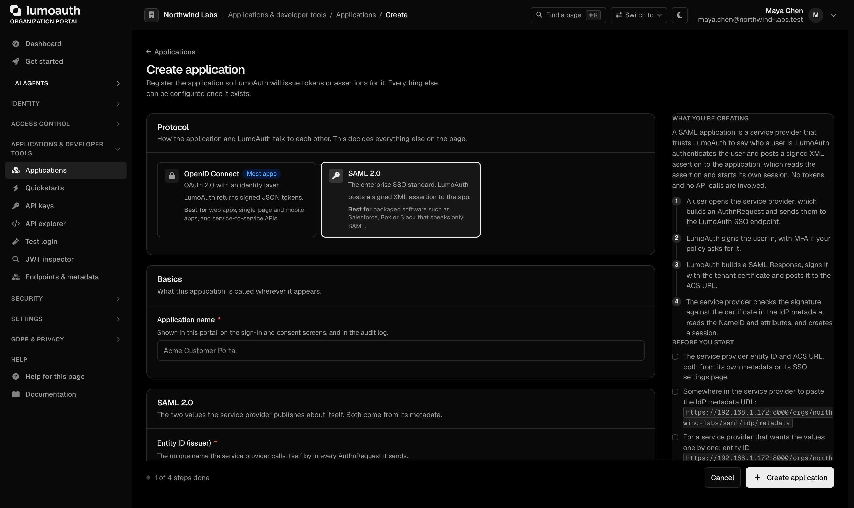Click the Endpoints & metadata network icon

[16, 277]
